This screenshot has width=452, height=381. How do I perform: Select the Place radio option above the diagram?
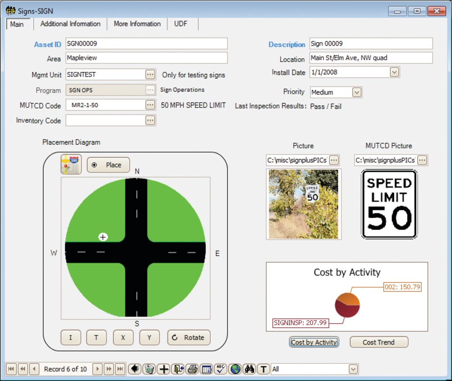(108, 165)
